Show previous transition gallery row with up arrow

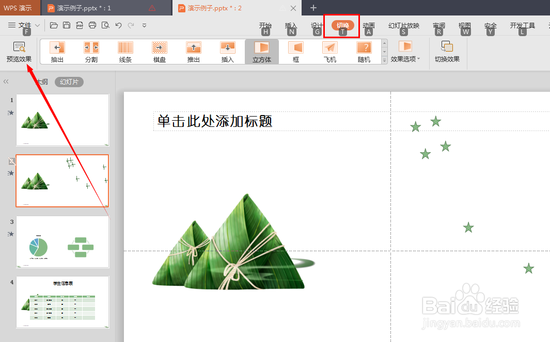pos(384,43)
